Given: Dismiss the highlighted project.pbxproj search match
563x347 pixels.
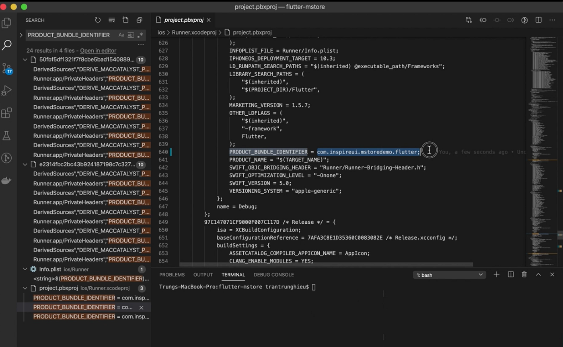Looking at the screenshot, I should [x=141, y=308].
